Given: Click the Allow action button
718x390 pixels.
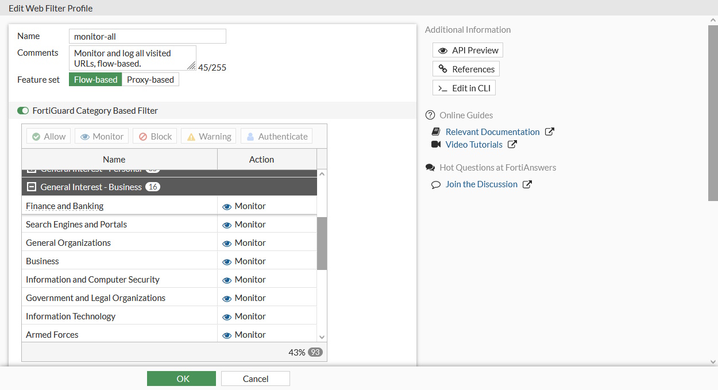Looking at the screenshot, I should click(48, 136).
